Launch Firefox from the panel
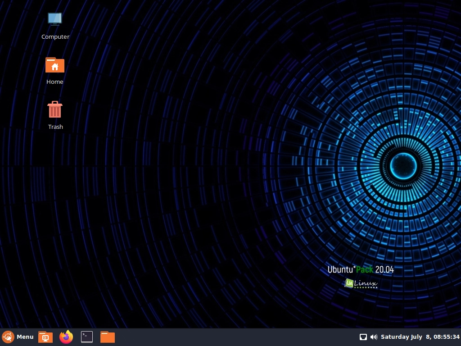The image size is (461, 346). (x=66, y=337)
